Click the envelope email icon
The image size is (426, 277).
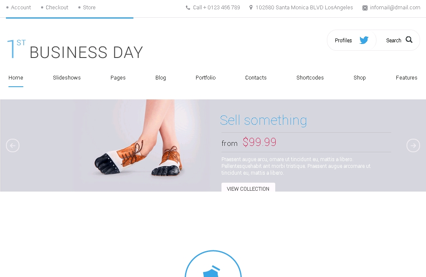(365, 8)
